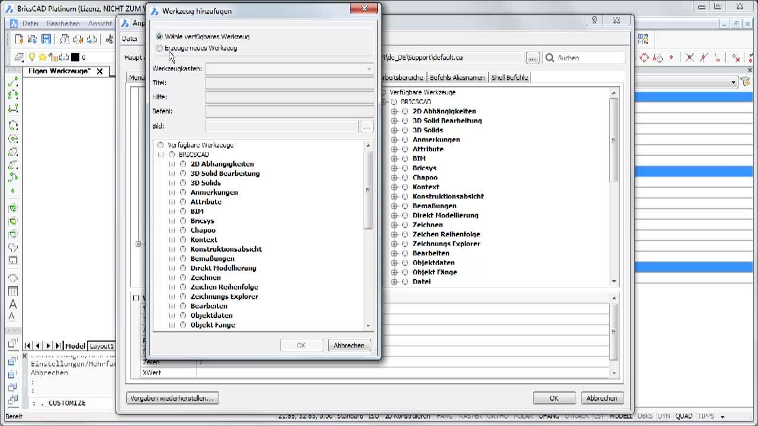Click the properties panel icon in top right toolbar
This screenshot has width=758, height=426.
[x=643, y=40]
